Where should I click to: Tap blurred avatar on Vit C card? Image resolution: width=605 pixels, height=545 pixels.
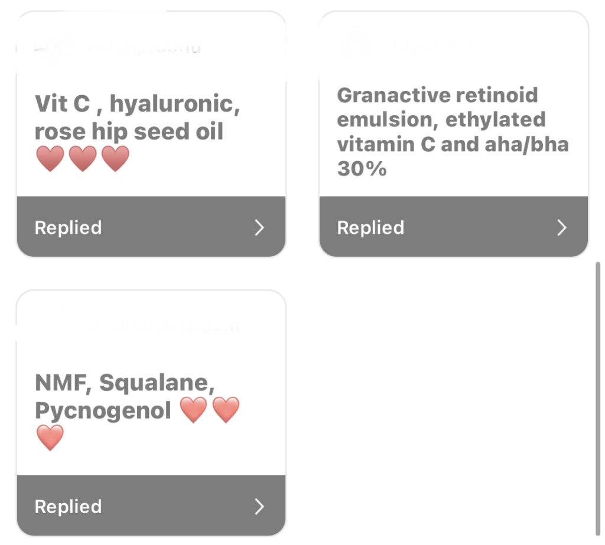coord(54,46)
